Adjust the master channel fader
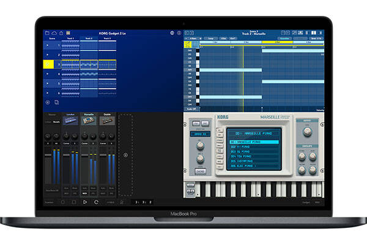 pyautogui.click(x=48, y=155)
